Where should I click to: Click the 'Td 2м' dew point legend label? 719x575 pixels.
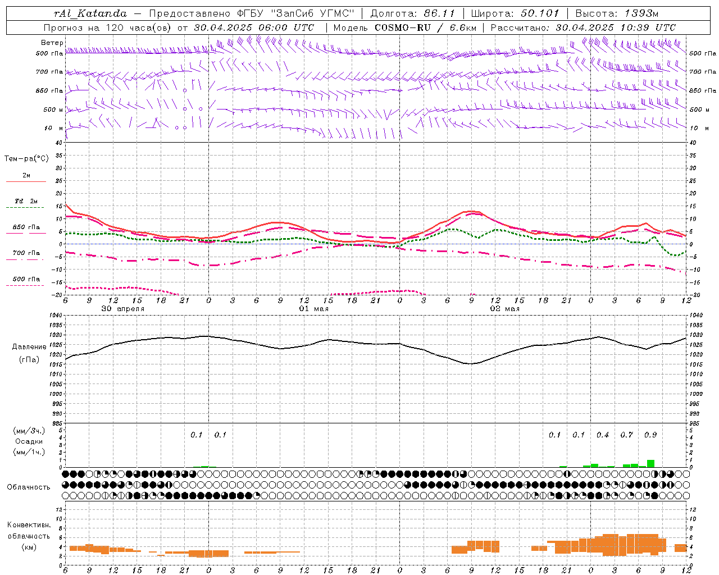[x=26, y=201]
